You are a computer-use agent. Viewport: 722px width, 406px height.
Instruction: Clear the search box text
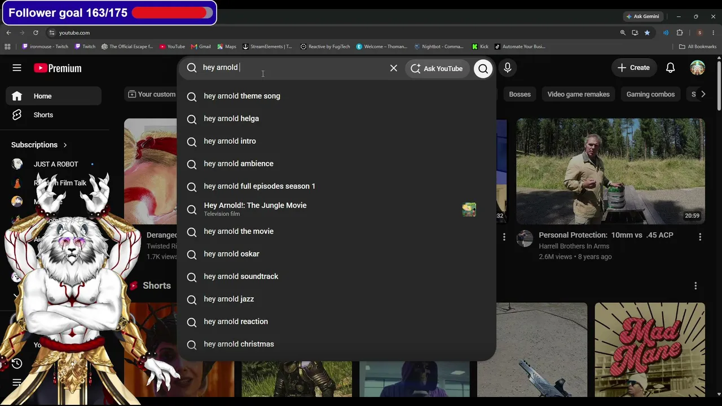394,68
